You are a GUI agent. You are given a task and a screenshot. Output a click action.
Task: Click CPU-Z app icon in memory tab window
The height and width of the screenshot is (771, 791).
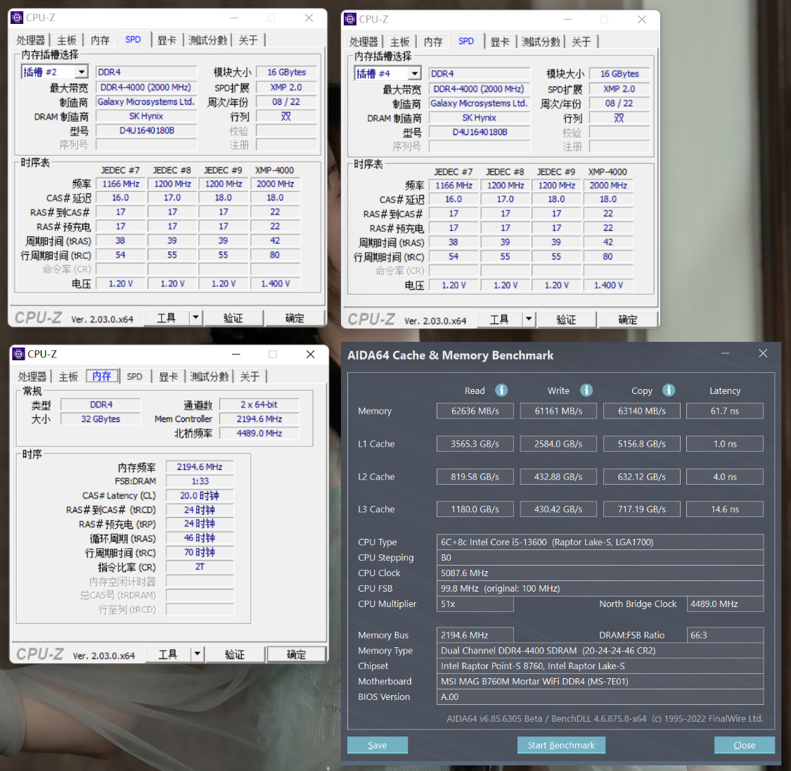[x=19, y=354]
